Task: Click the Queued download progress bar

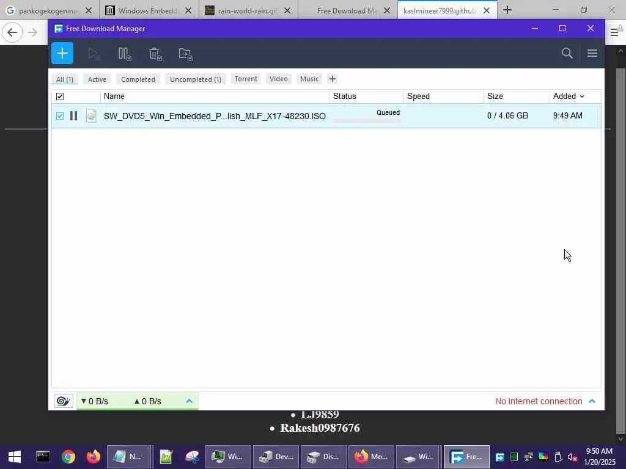Action: pos(367,121)
